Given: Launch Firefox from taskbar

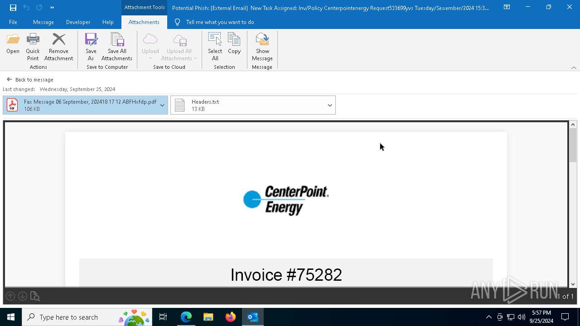Looking at the screenshot, I should coord(231,317).
